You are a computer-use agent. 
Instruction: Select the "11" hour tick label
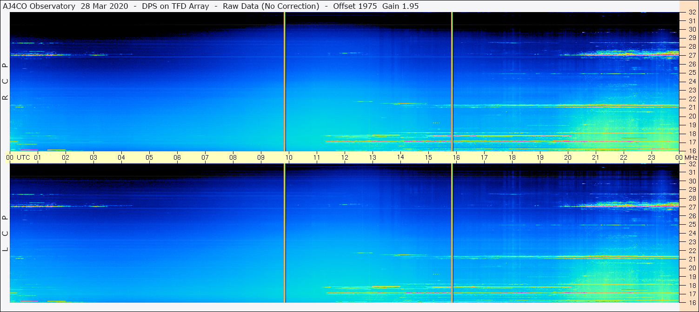pyautogui.click(x=317, y=157)
